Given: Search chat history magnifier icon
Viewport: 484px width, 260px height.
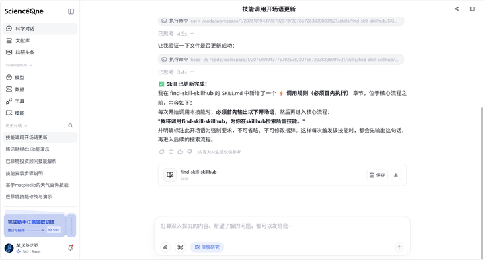Looking at the screenshot, I should click(x=70, y=125).
